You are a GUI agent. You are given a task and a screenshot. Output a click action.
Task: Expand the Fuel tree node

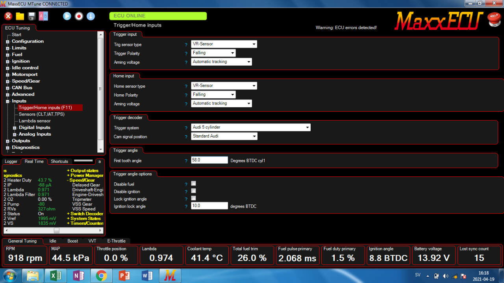click(7, 55)
